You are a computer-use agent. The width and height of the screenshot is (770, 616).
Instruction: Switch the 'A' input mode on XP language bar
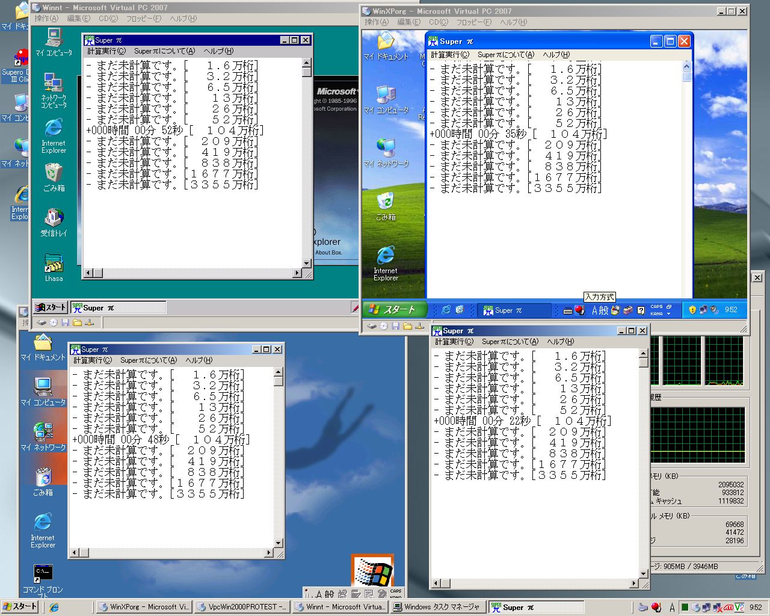(x=594, y=310)
